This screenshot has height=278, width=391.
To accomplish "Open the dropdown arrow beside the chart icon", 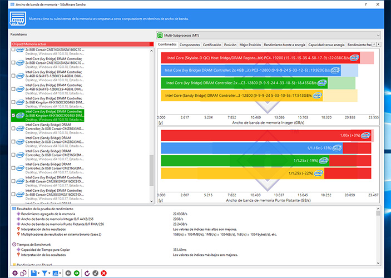I will click(60, 273).
